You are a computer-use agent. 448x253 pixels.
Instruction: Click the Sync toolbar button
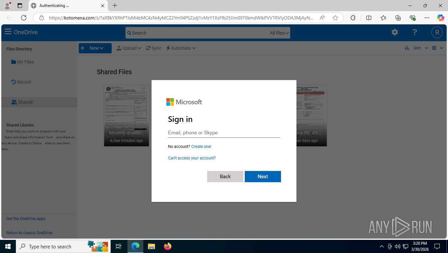tap(154, 48)
